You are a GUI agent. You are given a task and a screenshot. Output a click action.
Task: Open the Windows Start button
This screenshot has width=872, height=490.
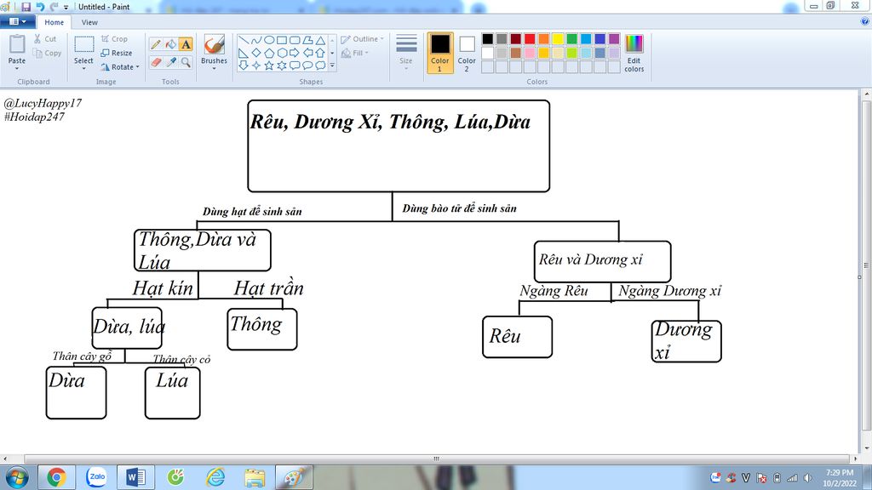tap(16, 478)
